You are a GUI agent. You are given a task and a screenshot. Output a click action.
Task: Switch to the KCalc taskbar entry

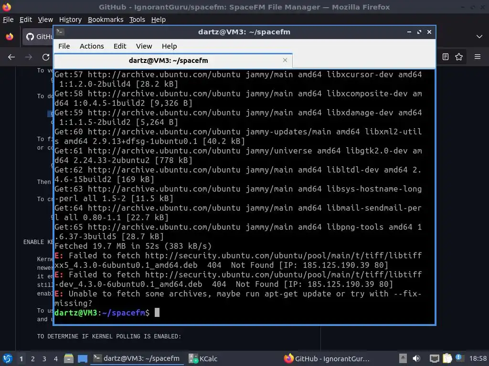(x=203, y=358)
